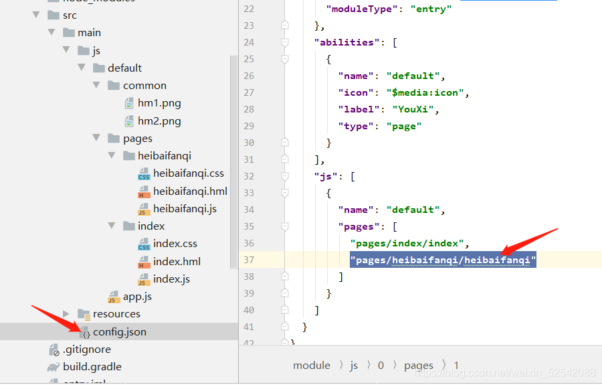Viewport: 602px width, 385px height.
Task: Toggle code fold at line 32 js array
Action: pos(285,176)
